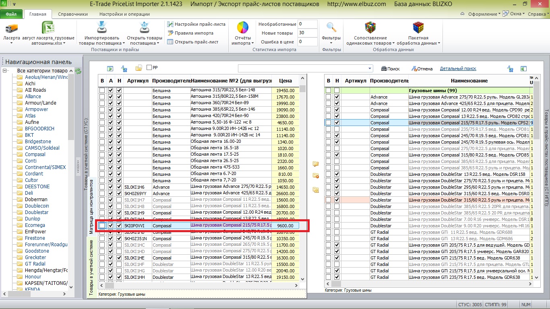This screenshot has width=550, height=309.
Task: Open the search combo box dropdown arrow
Action: coord(370,68)
